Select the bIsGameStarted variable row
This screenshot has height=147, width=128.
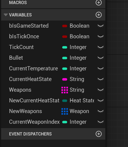pyautogui.click(x=53, y=26)
